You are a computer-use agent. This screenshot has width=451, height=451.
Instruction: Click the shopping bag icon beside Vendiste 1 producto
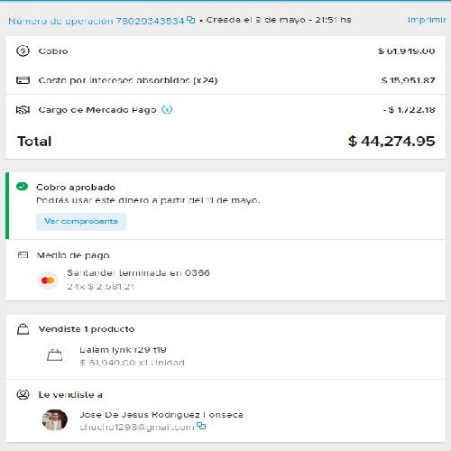point(23,329)
